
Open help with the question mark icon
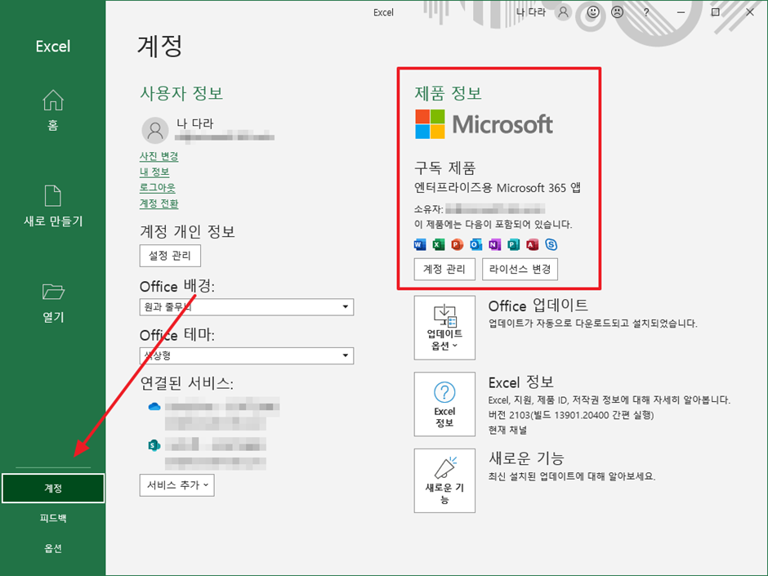point(646,13)
